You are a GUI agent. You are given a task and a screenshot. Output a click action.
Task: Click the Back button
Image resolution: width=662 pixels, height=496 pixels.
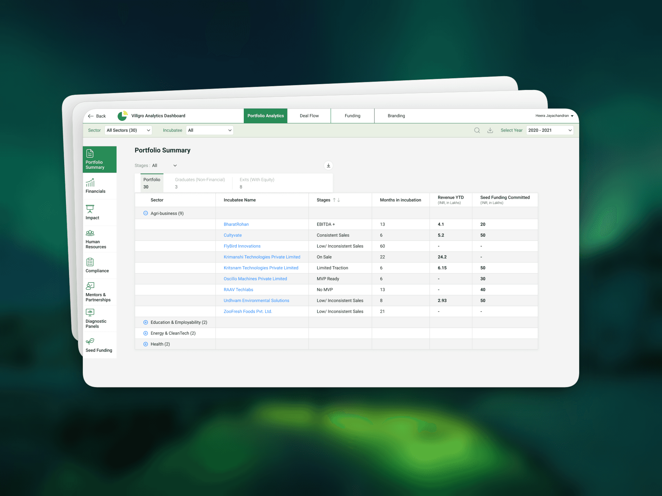[x=97, y=116]
